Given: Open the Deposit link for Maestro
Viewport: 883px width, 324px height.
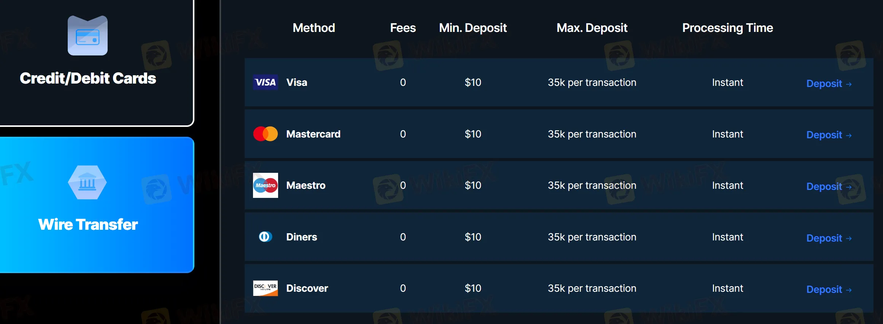Looking at the screenshot, I should coord(824,186).
